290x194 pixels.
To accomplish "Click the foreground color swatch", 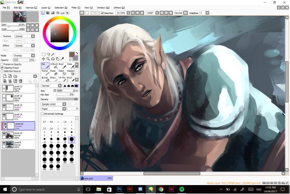I will click(72, 54).
